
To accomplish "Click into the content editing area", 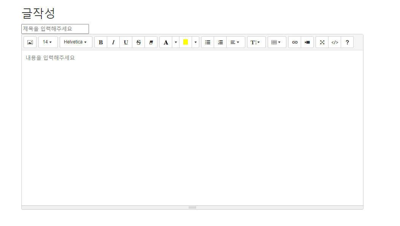I will tap(192, 128).
